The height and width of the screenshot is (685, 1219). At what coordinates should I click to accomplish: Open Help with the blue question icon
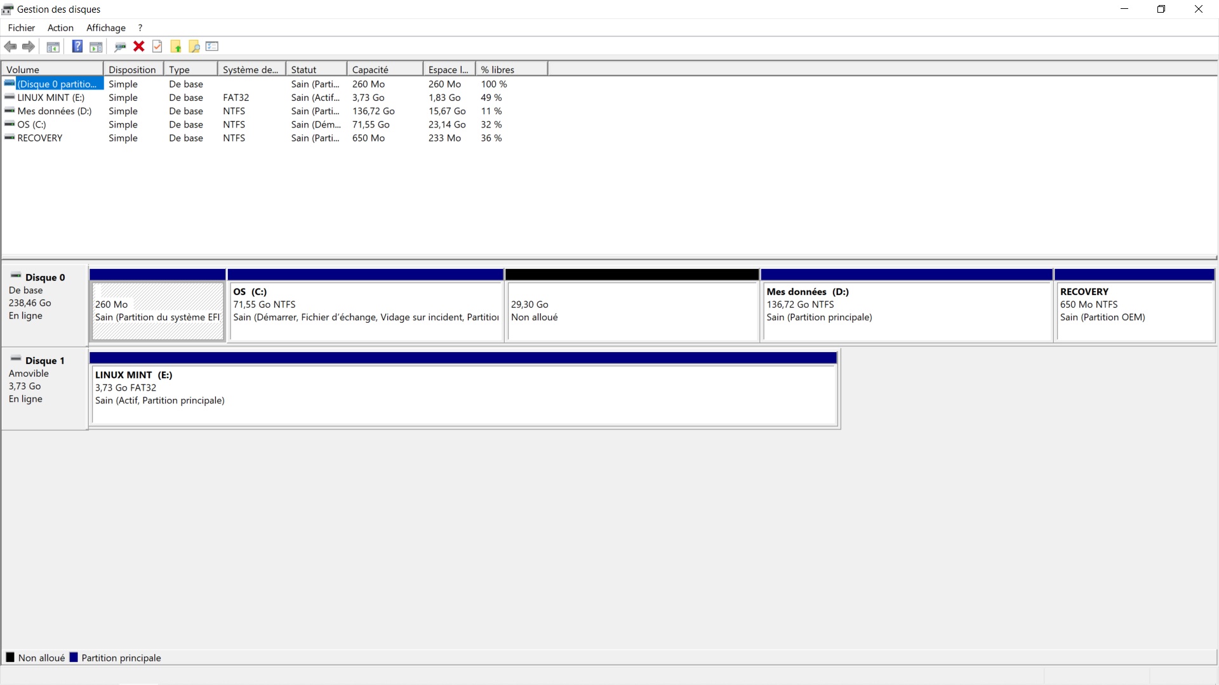coord(77,46)
